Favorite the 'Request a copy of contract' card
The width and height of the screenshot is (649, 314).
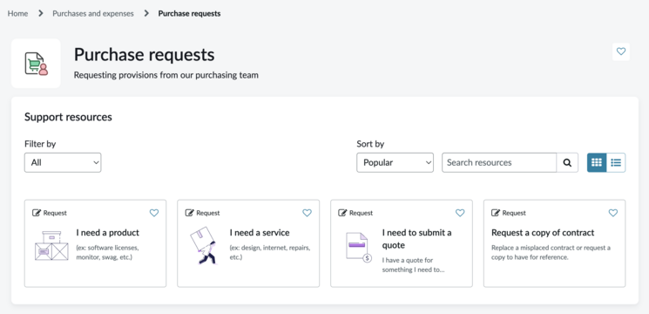pos(613,213)
